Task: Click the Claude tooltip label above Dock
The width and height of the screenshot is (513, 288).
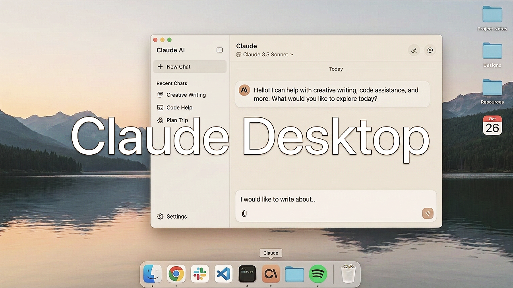Action: [271, 253]
